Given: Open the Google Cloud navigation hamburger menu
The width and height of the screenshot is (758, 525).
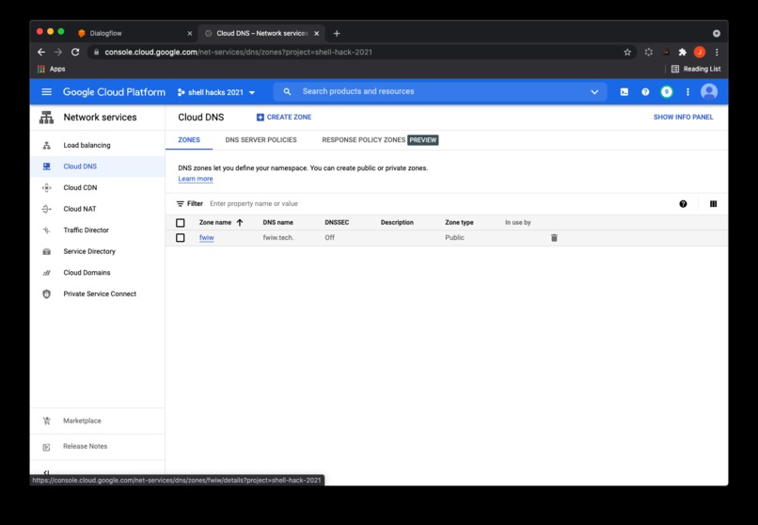Looking at the screenshot, I should click(46, 92).
